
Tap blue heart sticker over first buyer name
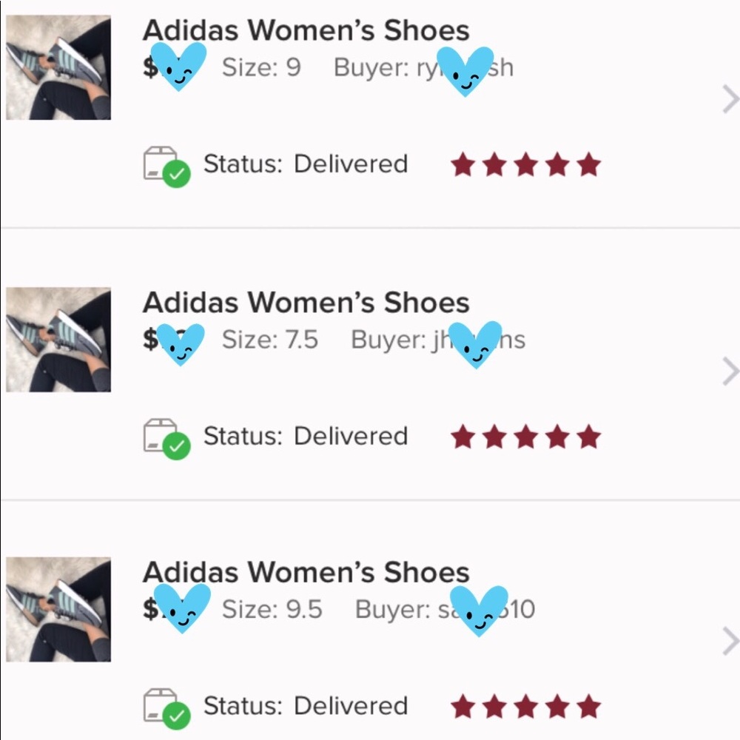pos(465,71)
